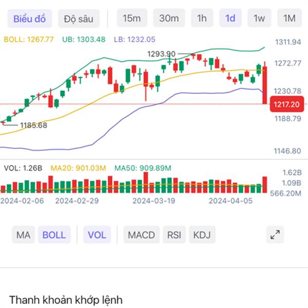The height and width of the screenshot is (308, 308).
Task: Show the MACD indicator
Action: point(141,235)
